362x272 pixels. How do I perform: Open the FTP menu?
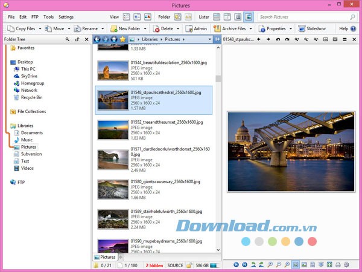[35, 17]
